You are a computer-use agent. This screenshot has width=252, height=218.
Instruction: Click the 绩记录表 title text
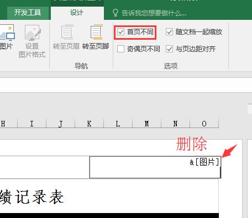point(32,197)
